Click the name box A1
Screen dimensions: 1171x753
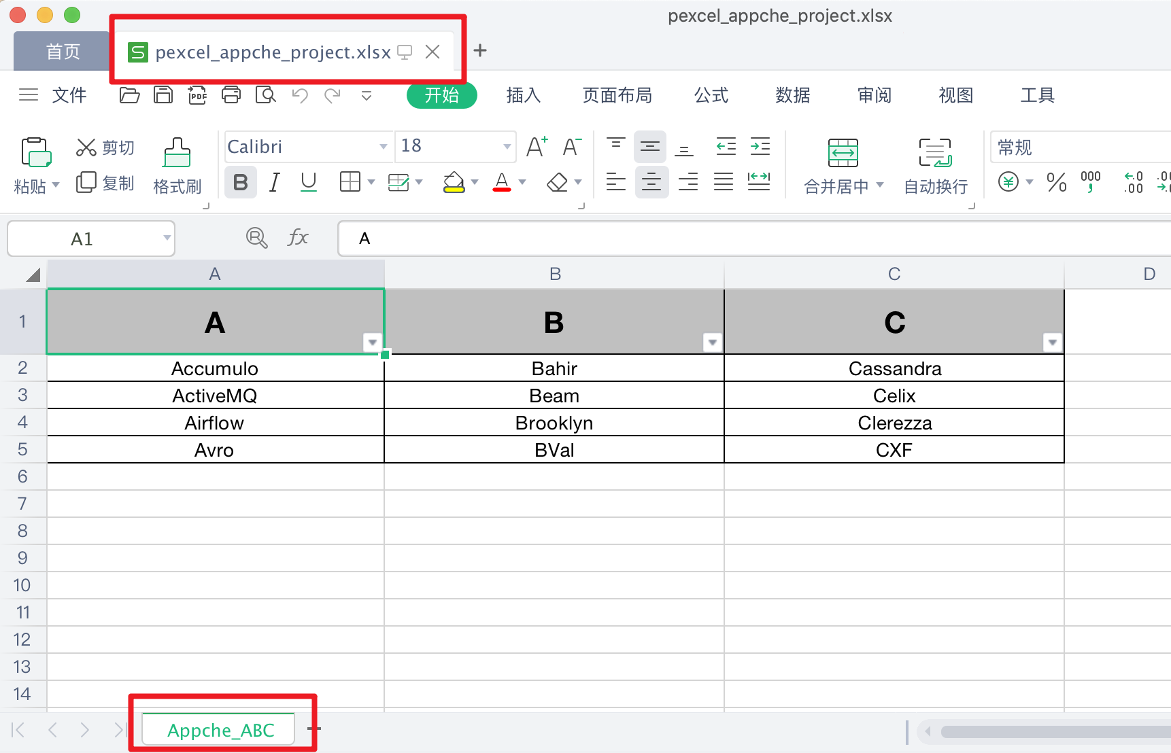pos(91,239)
